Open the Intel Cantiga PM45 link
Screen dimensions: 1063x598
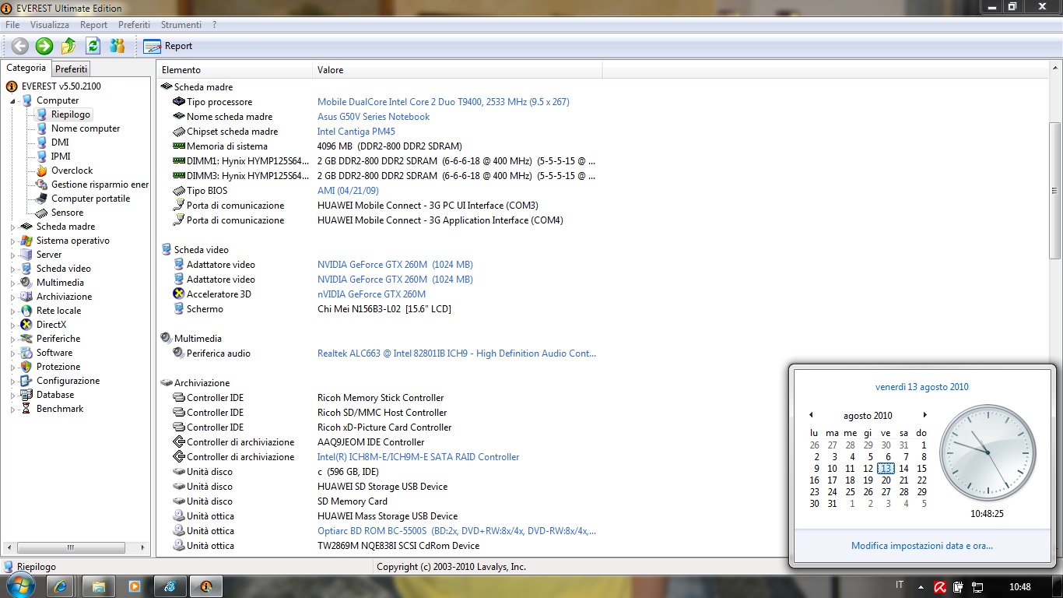click(x=356, y=132)
